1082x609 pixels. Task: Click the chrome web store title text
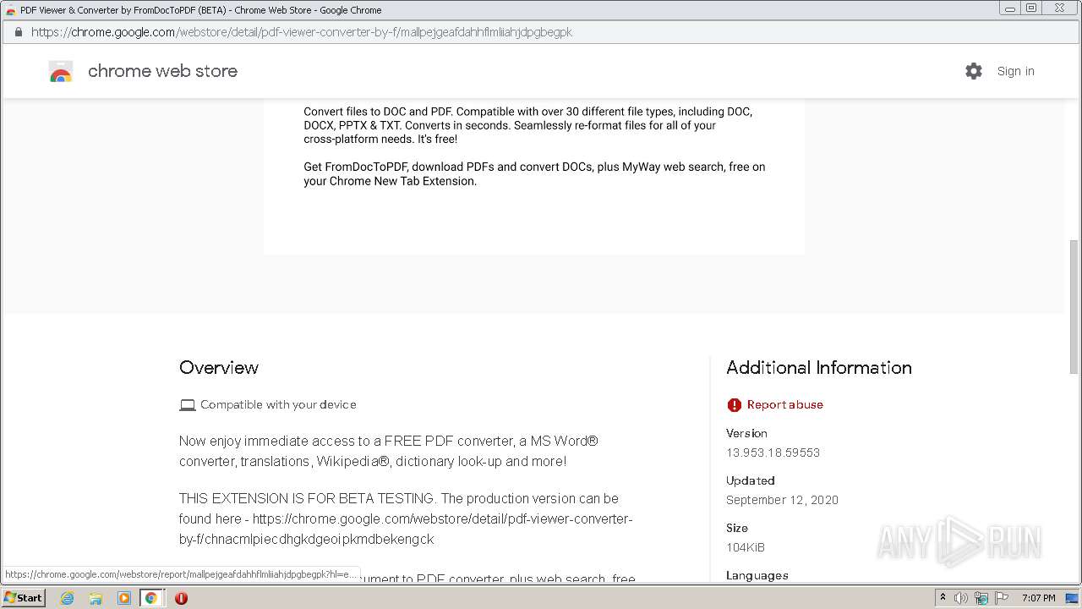click(x=162, y=71)
